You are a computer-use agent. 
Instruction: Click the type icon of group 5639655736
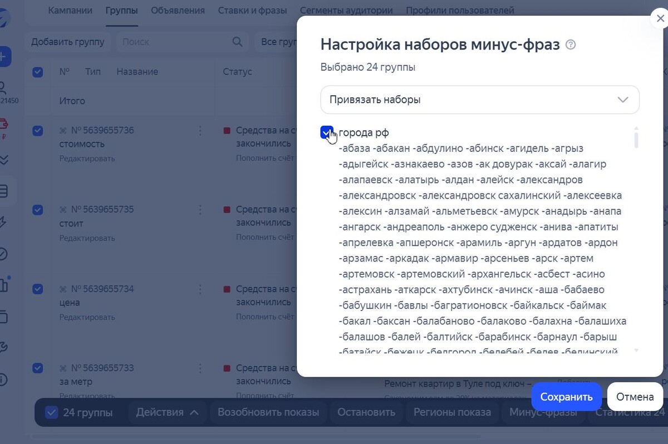pos(63,131)
